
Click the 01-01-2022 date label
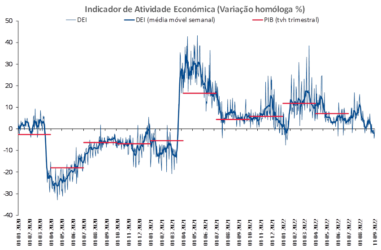tap(283, 232)
